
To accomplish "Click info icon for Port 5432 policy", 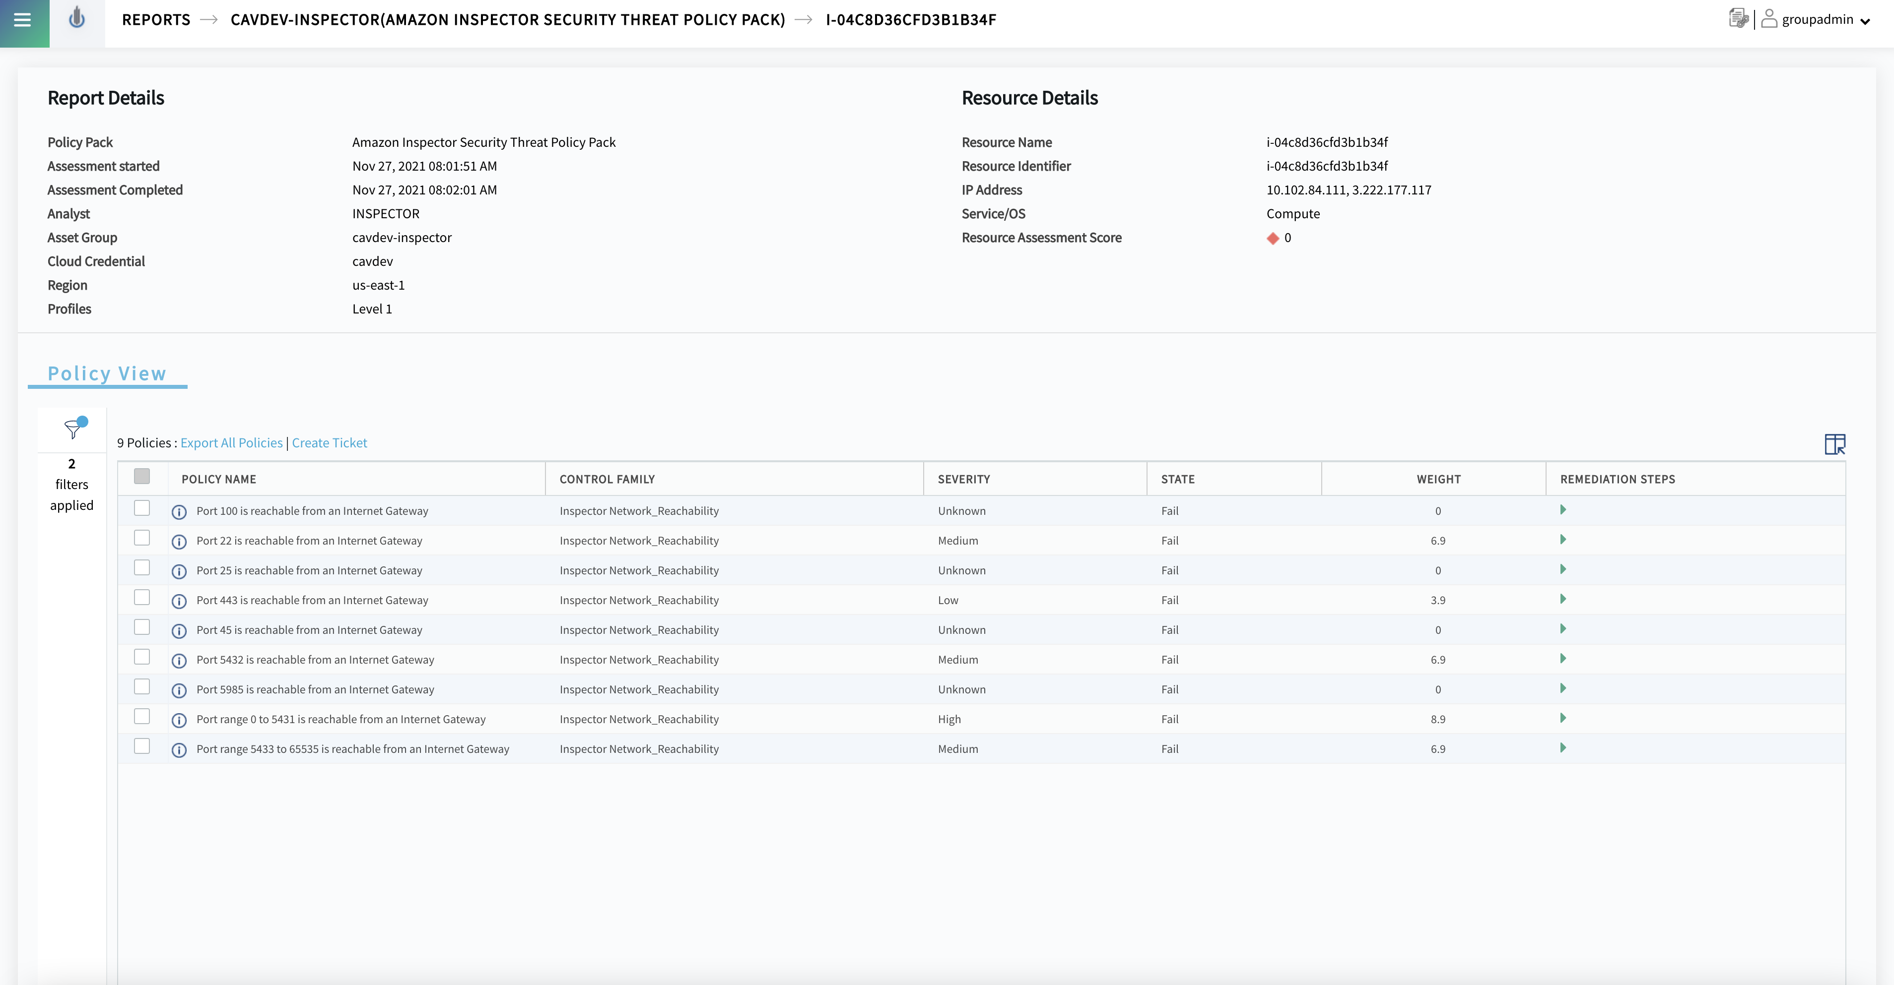I will point(179,661).
